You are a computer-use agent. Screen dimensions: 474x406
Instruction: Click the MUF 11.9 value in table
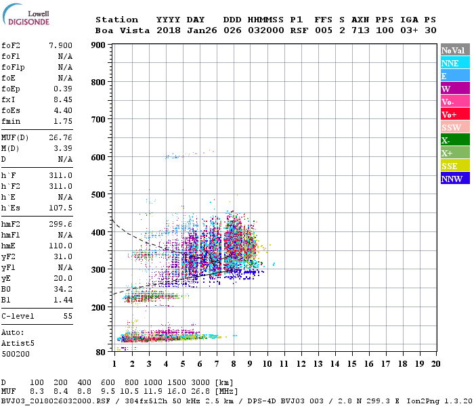tap(153, 392)
